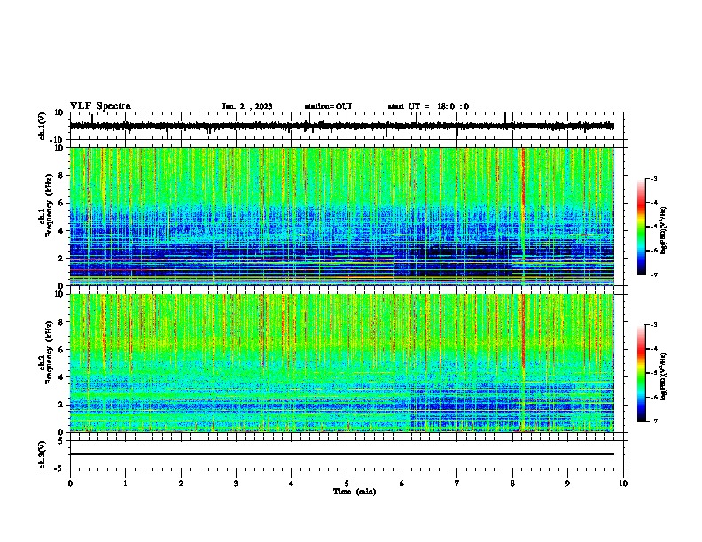Click the "6" kHz tick of ch.2 spectrogram
702x542 pixels.
point(61,349)
